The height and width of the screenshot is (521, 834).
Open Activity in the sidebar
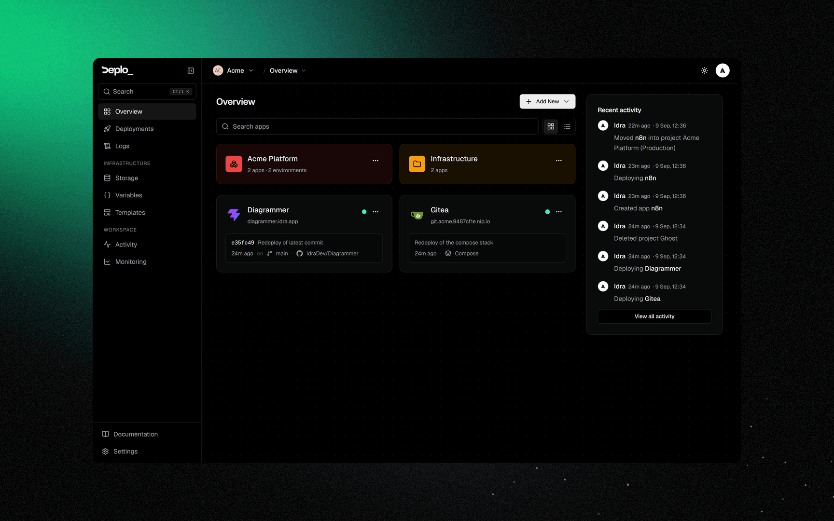(147, 245)
